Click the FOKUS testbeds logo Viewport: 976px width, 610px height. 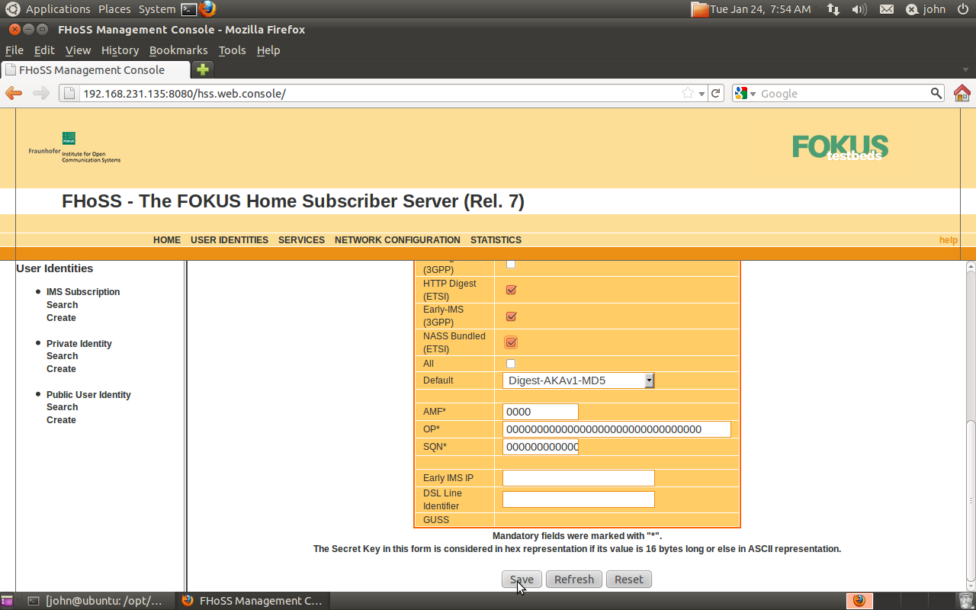840,147
